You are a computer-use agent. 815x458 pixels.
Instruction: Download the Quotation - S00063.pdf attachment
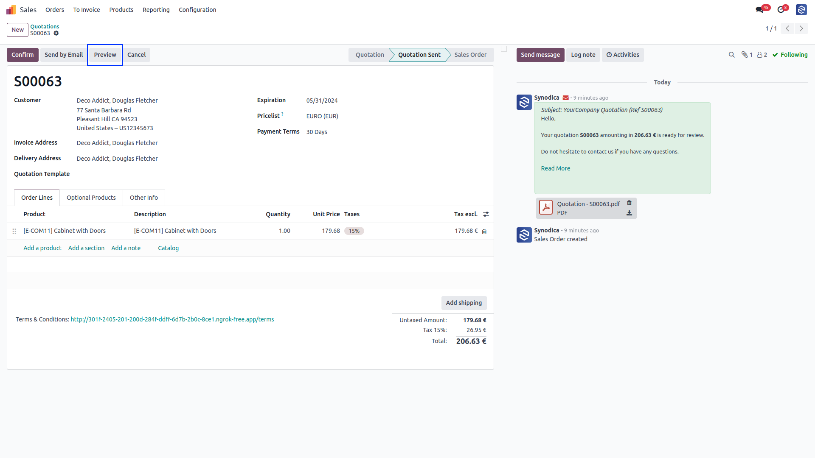point(630,213)
